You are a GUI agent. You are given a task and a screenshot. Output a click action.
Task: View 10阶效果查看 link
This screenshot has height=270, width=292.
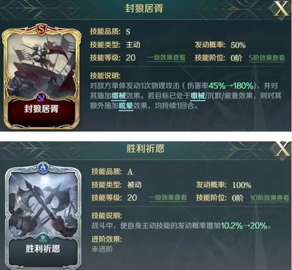270,198
